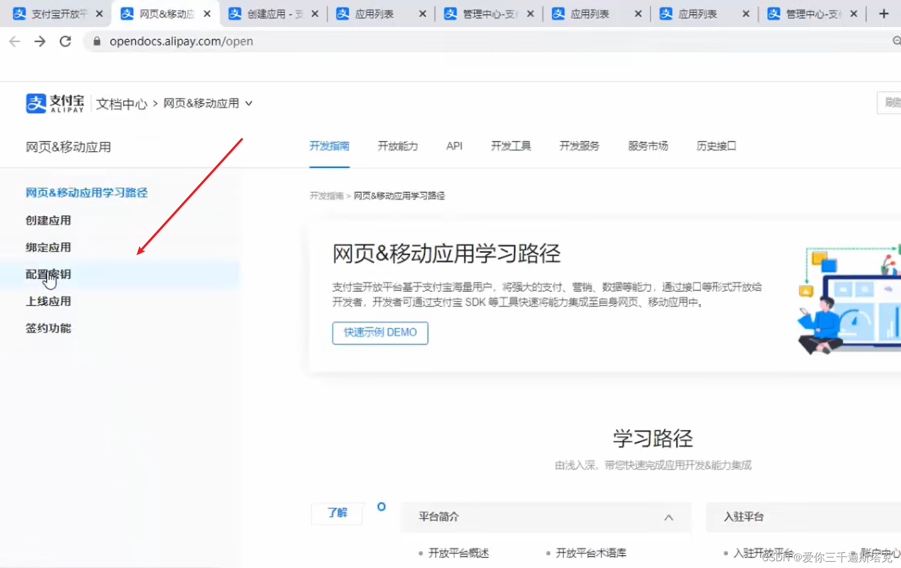Image resolution: width=901 pixels, height=568 pixels.
Task: Close the 创建应用 browser tab
Action: (x=315, y=14)
